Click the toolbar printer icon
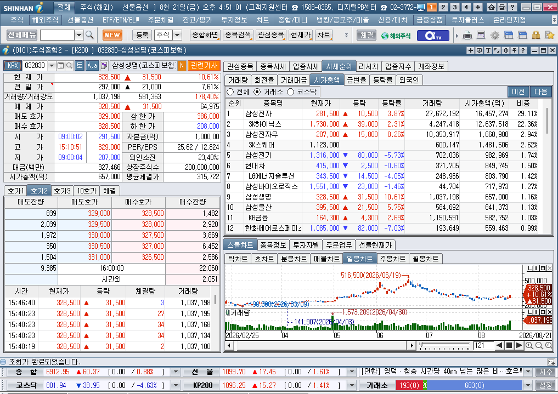Image resolution: width=558 pixels, height=394 pixels. 467,35
